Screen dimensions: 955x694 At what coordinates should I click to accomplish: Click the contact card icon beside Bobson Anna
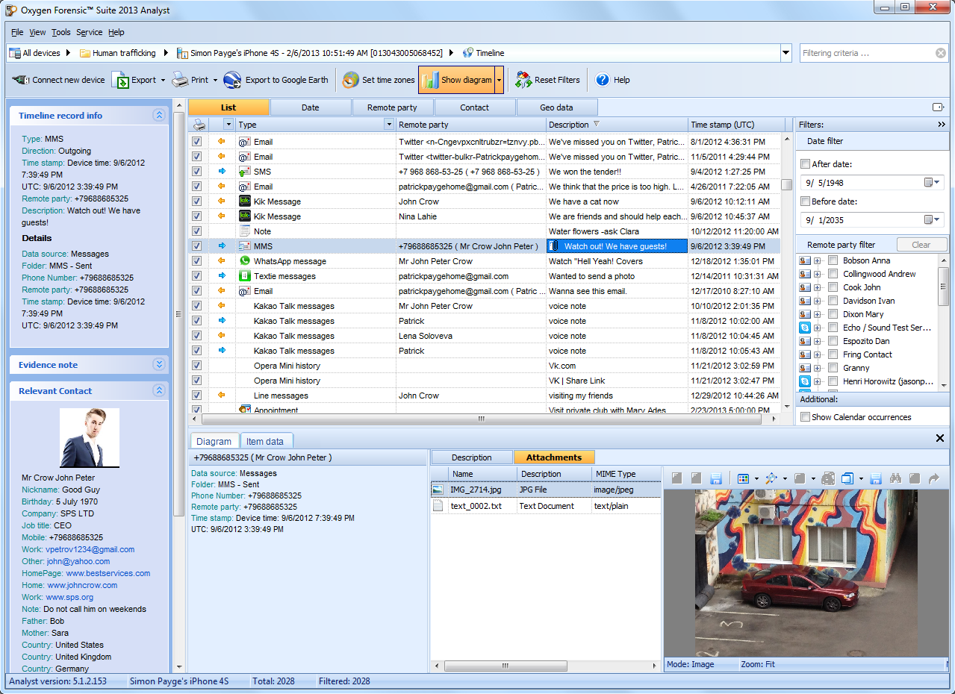(x=805, y=260)
